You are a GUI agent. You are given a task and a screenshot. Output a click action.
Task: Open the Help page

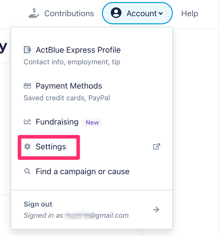point(190,13)
